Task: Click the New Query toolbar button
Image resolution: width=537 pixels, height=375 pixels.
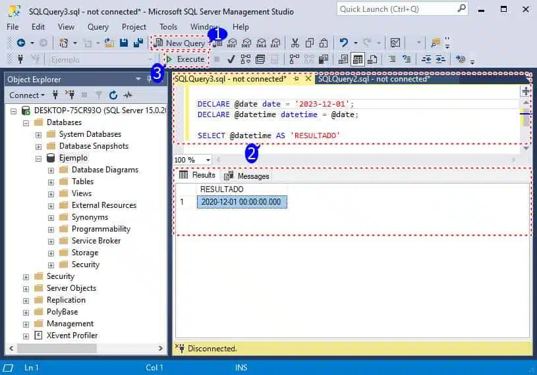Action: [x=179, y=43]
